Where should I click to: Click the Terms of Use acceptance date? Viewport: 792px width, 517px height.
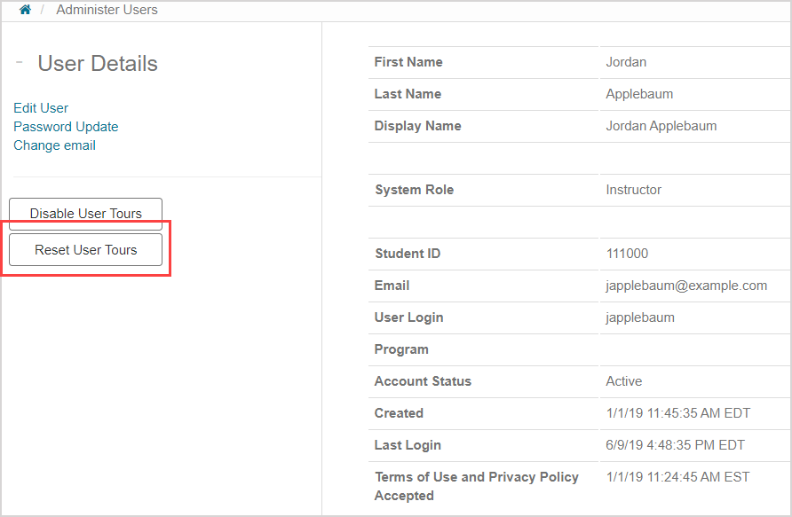pyautogui.click(x=678, y=477)
